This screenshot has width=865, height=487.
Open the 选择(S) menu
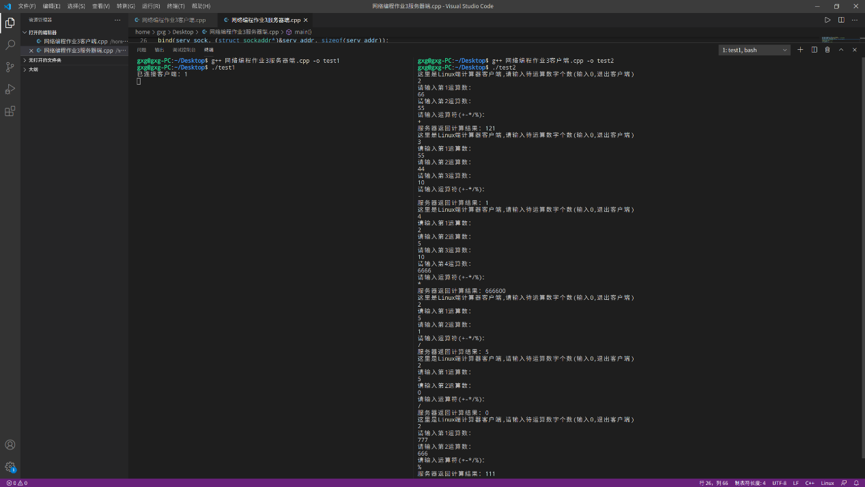click(x=76, y=6)
